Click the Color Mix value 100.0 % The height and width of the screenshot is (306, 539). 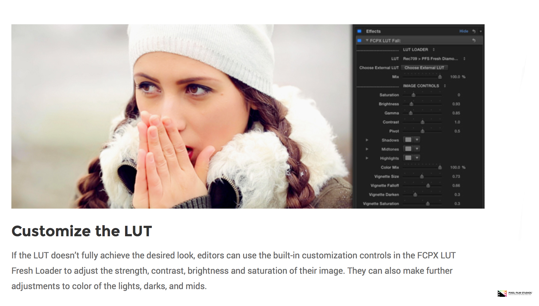[458, 167]
